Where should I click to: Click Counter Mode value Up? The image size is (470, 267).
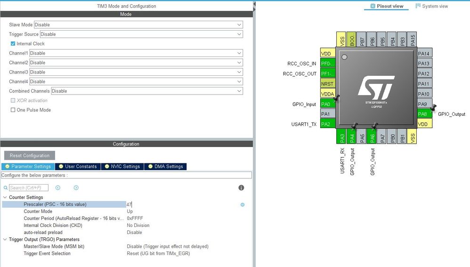[x=130, y=211]
